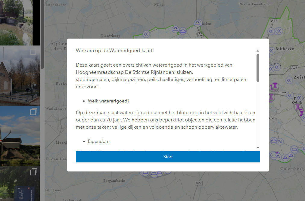The width and height of the screenshot is (305, 201).
Task: Open the windmill photo thumbnail
Action: (20, 136)
